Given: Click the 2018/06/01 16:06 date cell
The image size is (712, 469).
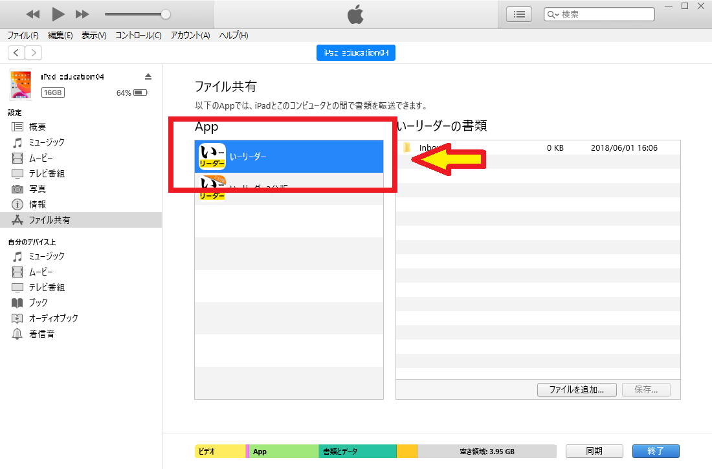Looking at the screenshot, I should 624,147.
